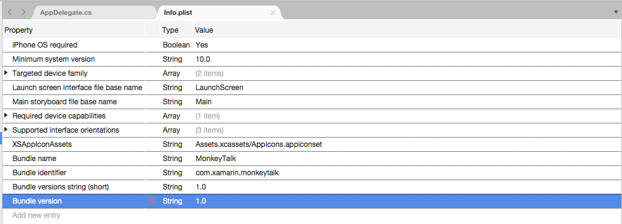Expand Supported interface orientations array
This screenshot has height=224, width=622.
click(x=6, y=130)
